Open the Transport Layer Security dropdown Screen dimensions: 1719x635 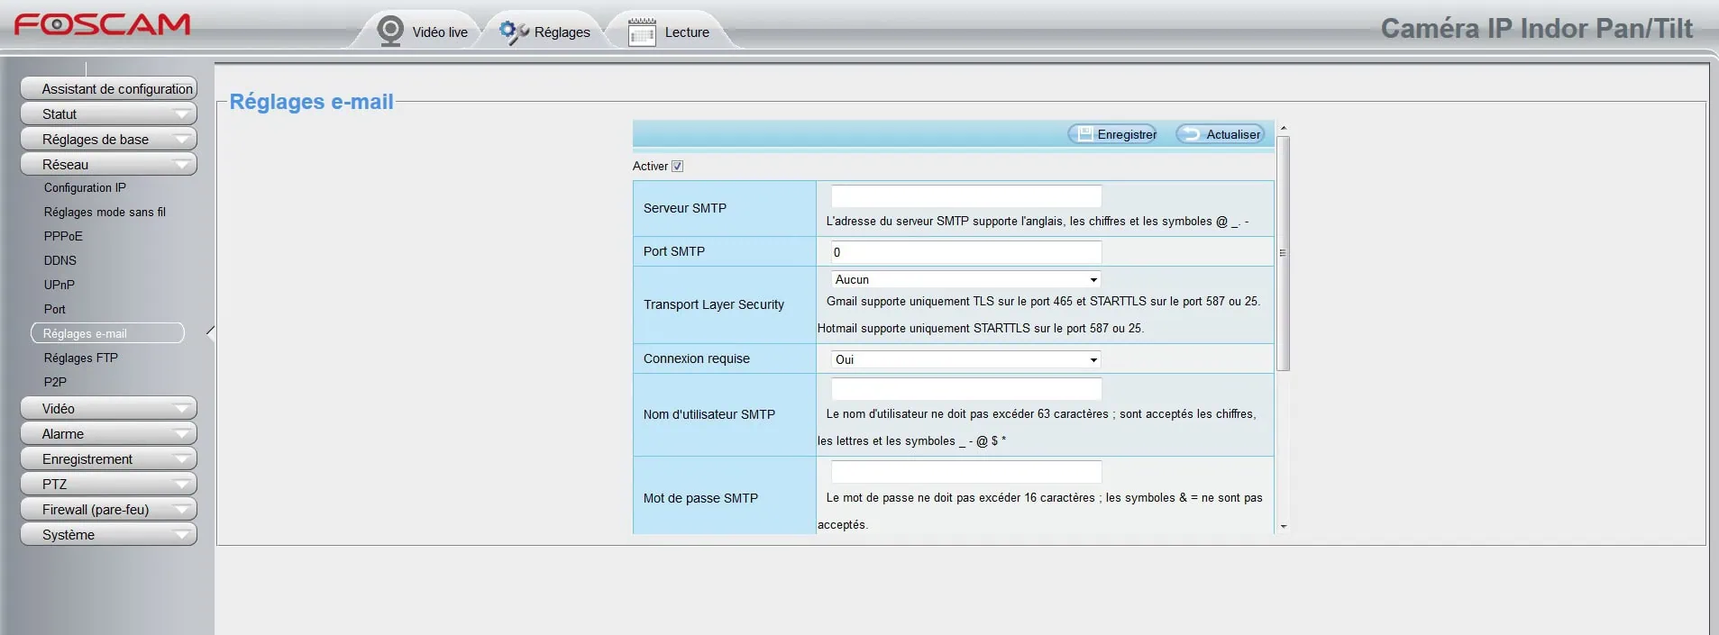(965, 280)
